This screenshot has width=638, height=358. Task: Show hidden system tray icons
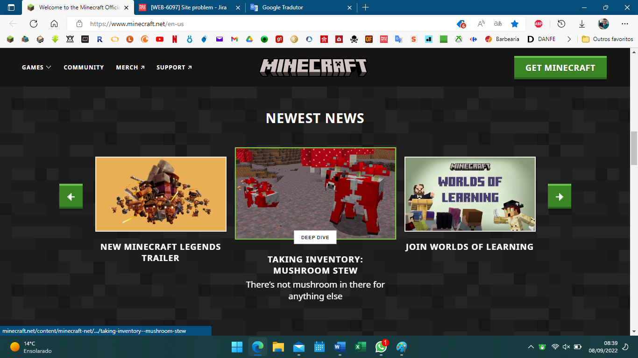pos(531,347)
